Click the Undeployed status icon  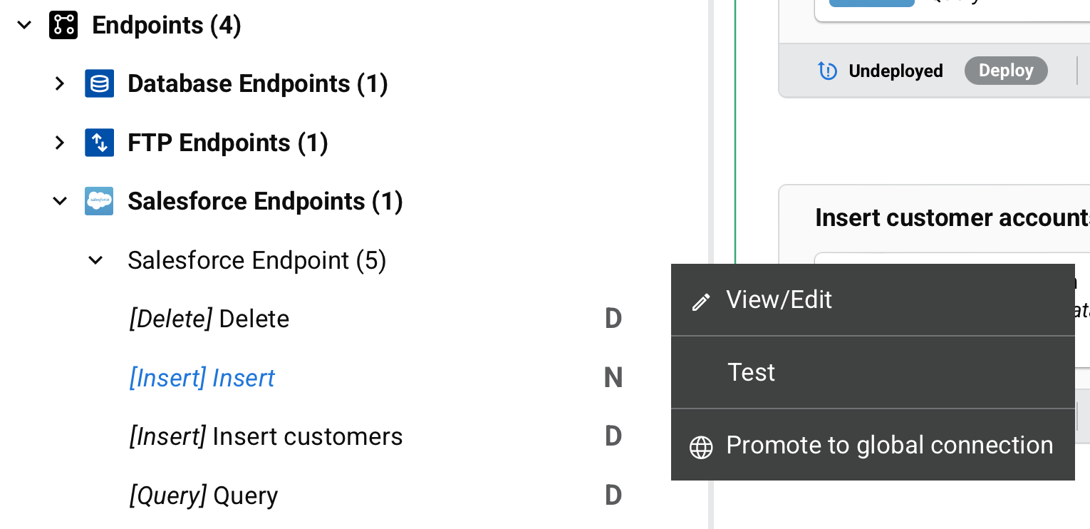[x=827, y=71]
